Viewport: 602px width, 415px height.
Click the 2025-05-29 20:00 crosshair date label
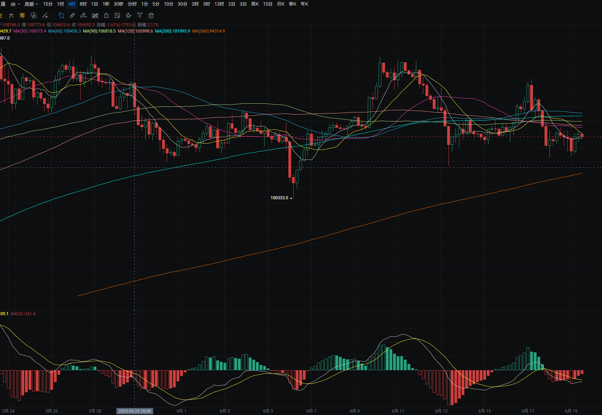click(135, 411)
